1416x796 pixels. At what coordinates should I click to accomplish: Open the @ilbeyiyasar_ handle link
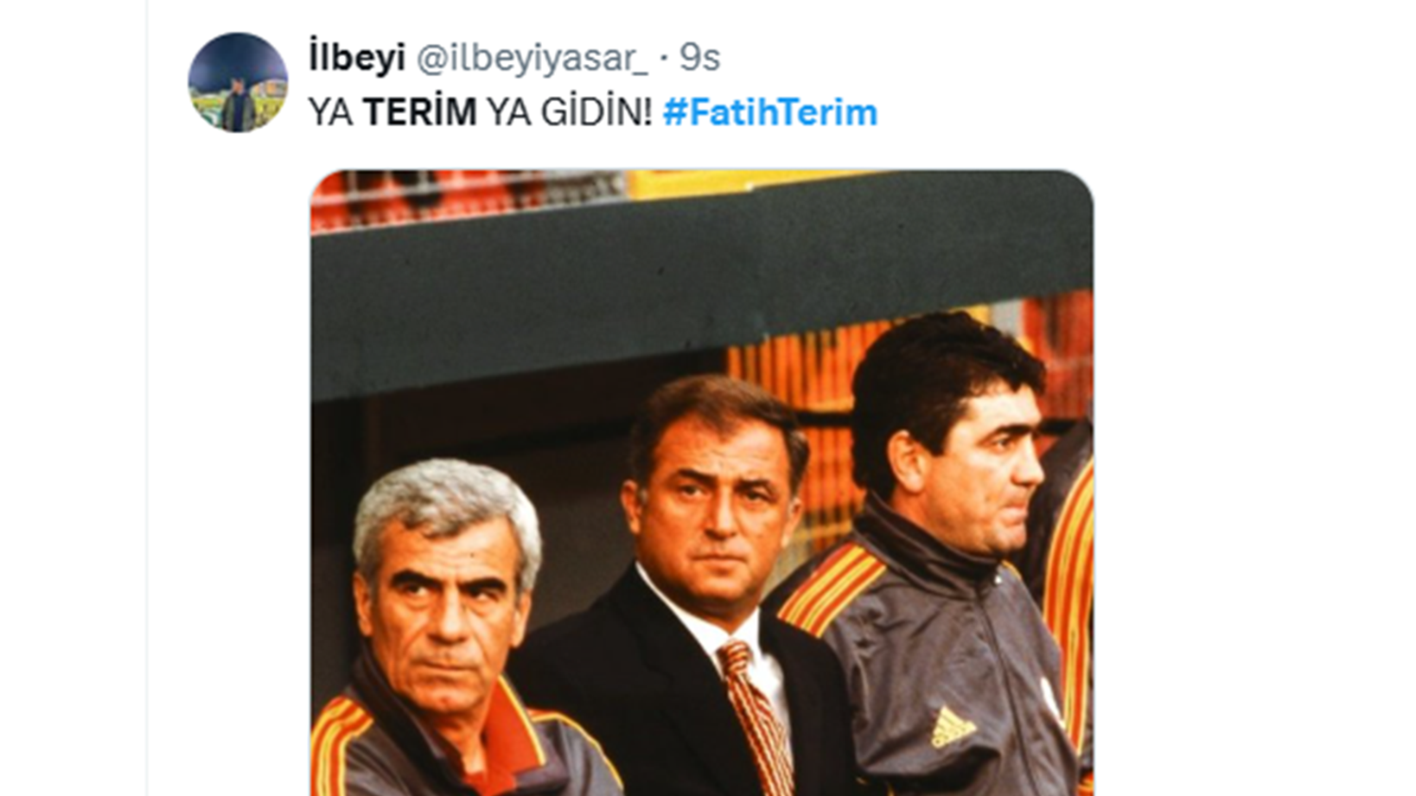tap(532, 59)
